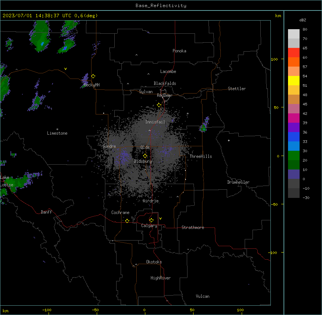The height and width of the screenshot is (315, 322).
Task: Click the Strathmore label
Action: (x=193, y=227)
